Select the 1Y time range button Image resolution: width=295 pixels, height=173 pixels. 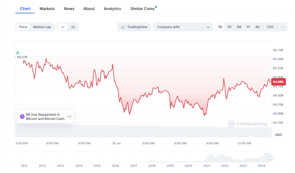(x=248, y=27)
